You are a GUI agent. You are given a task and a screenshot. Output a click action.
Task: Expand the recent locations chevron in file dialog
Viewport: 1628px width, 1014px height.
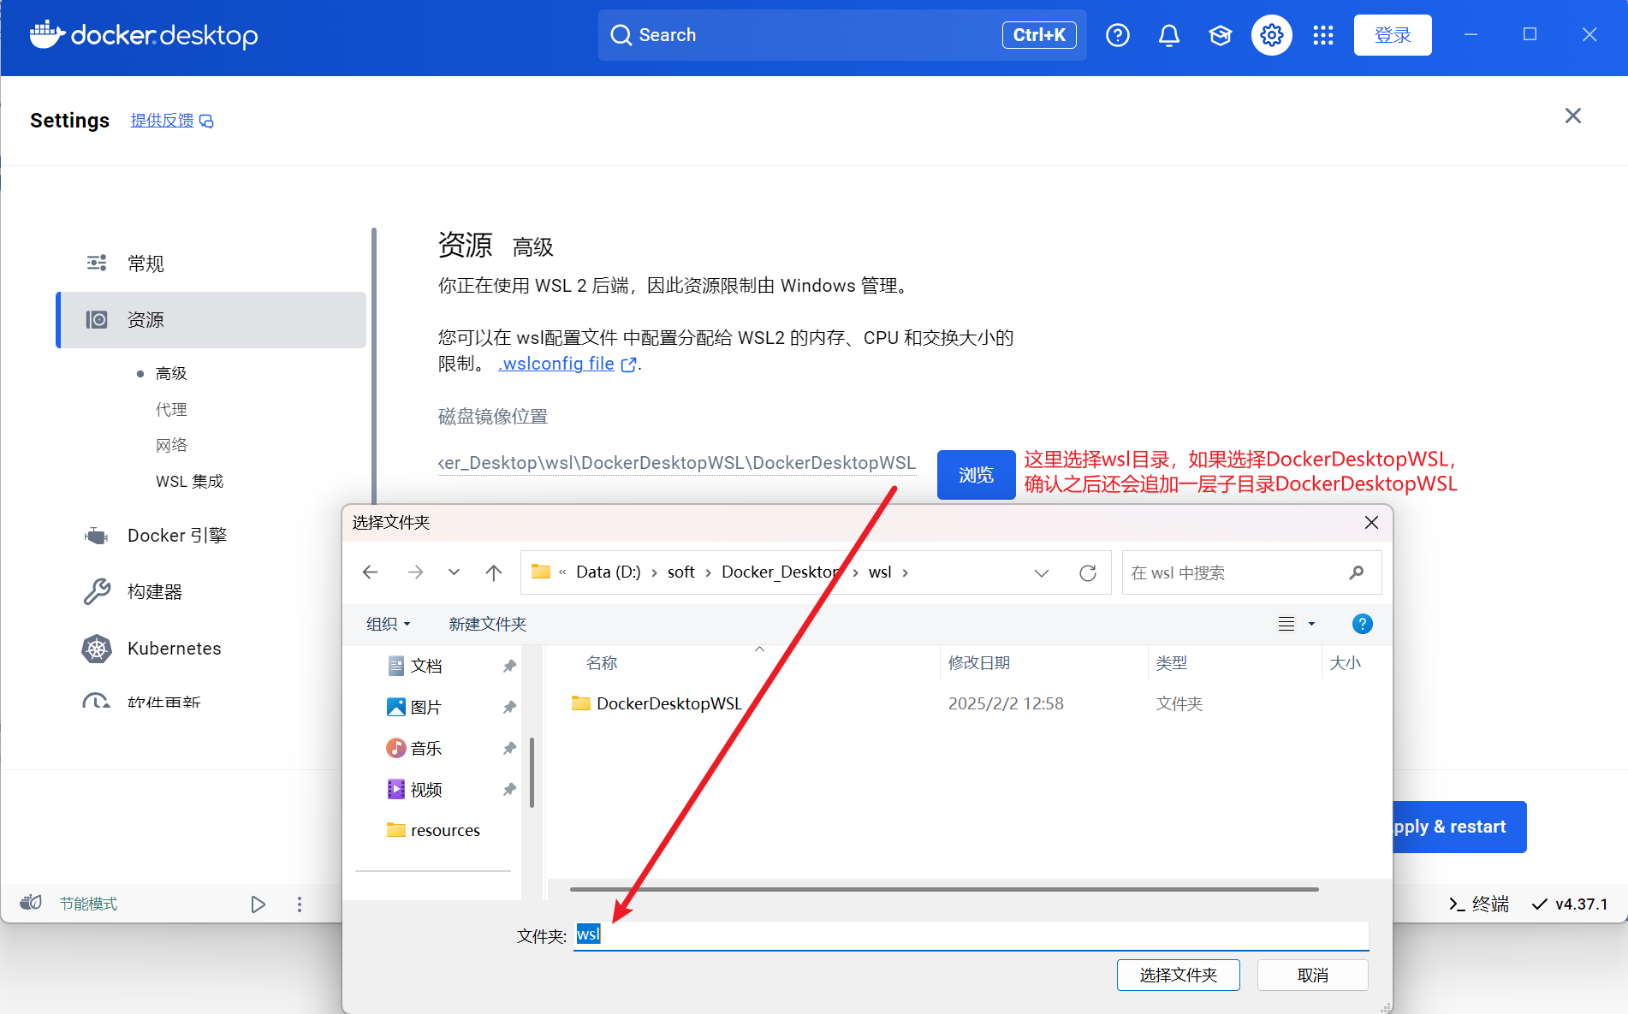454,572
